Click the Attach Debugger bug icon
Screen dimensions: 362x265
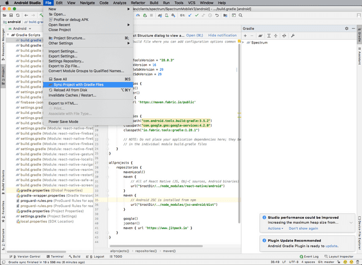tap(145, 15)
